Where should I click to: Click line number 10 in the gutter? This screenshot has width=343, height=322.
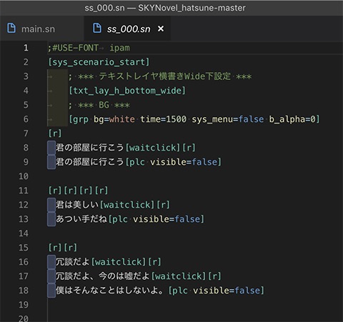click(x=24, y=176)
